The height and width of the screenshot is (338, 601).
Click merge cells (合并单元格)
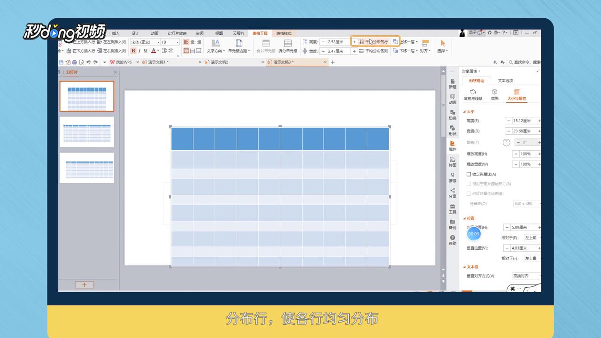click(266, 46)
